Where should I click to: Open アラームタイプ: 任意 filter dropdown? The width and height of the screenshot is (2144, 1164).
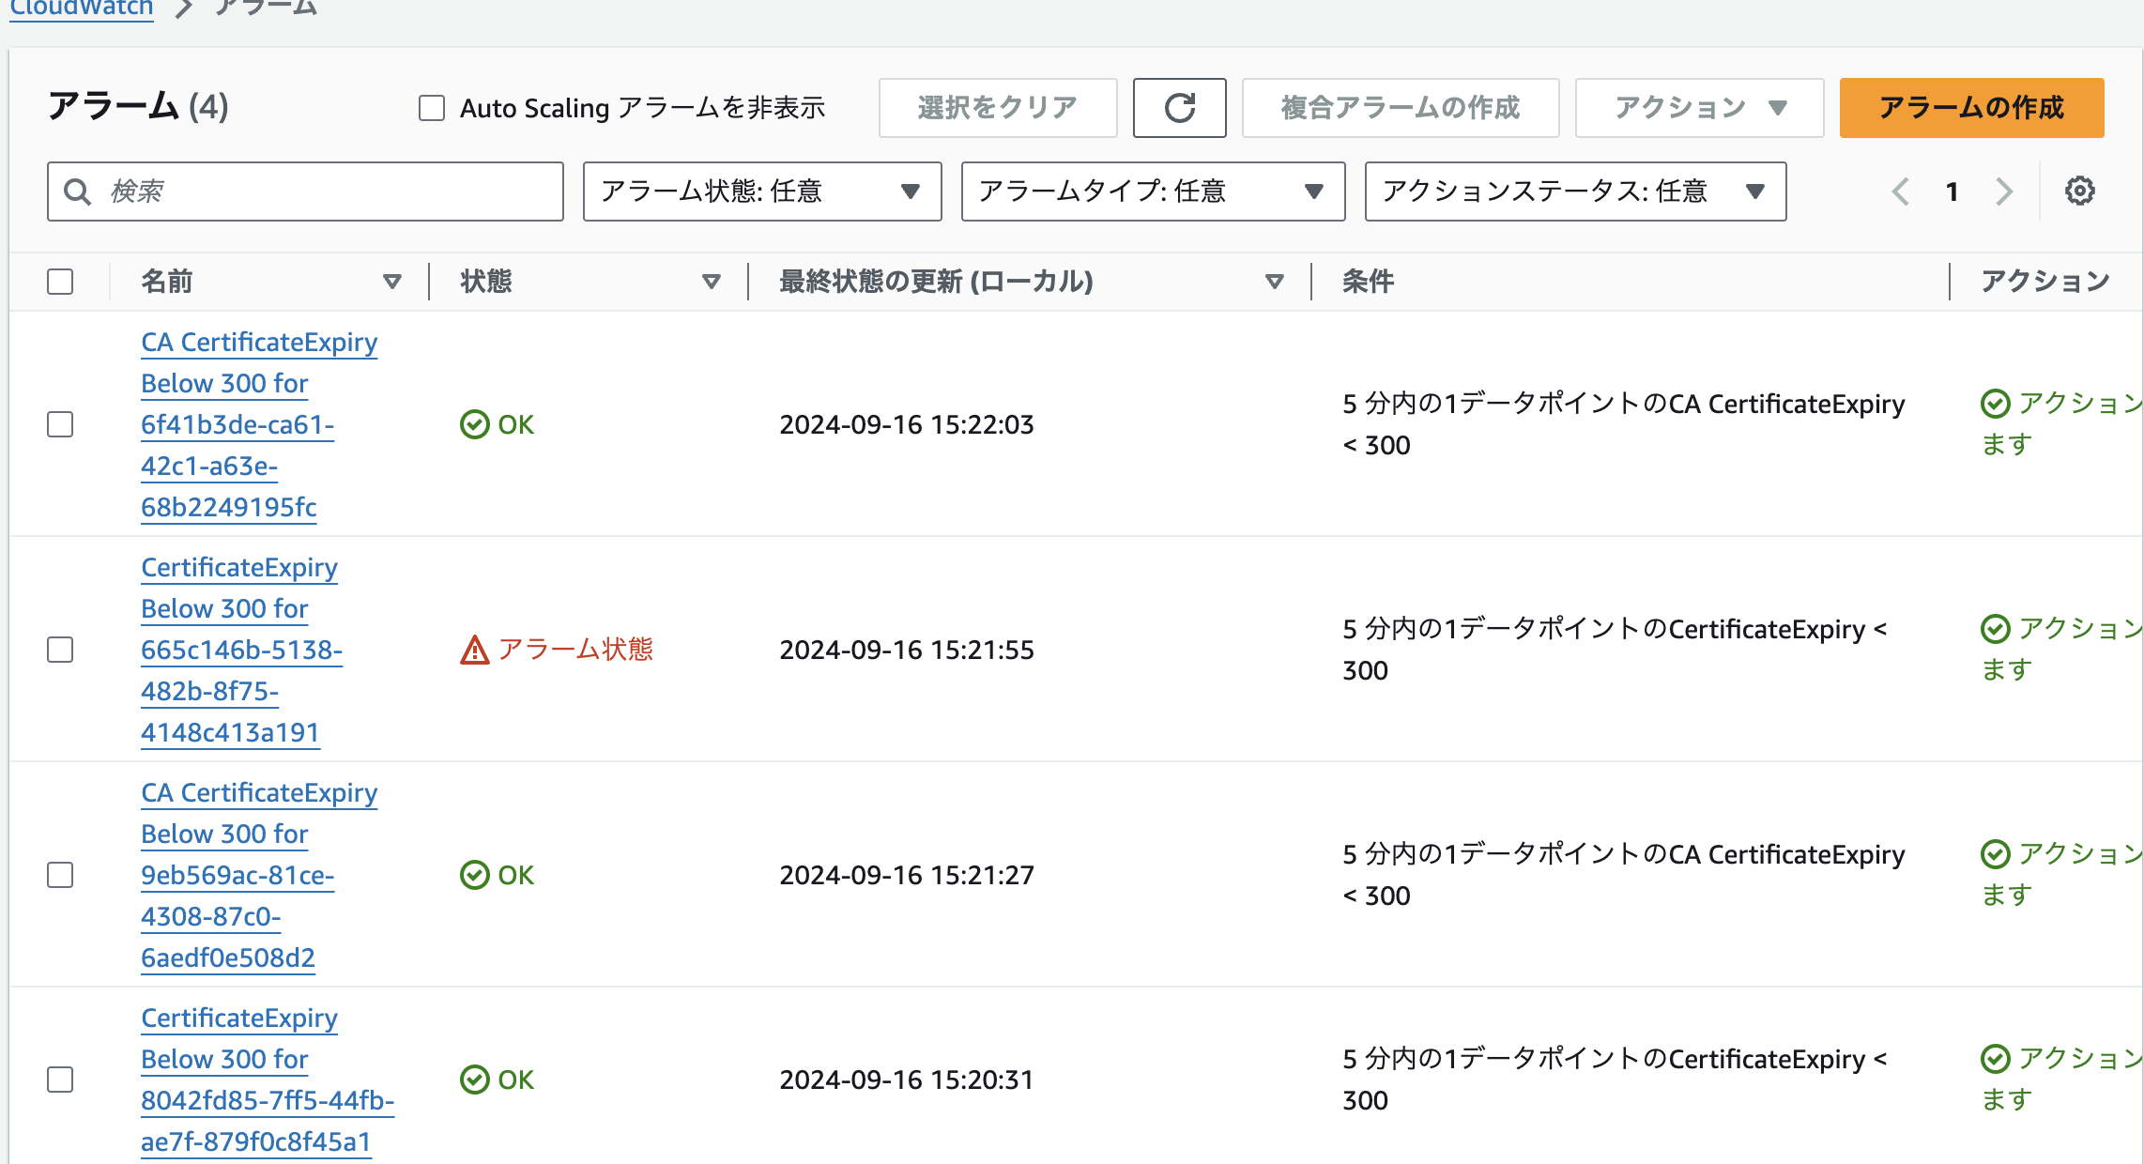point(1152,191)
